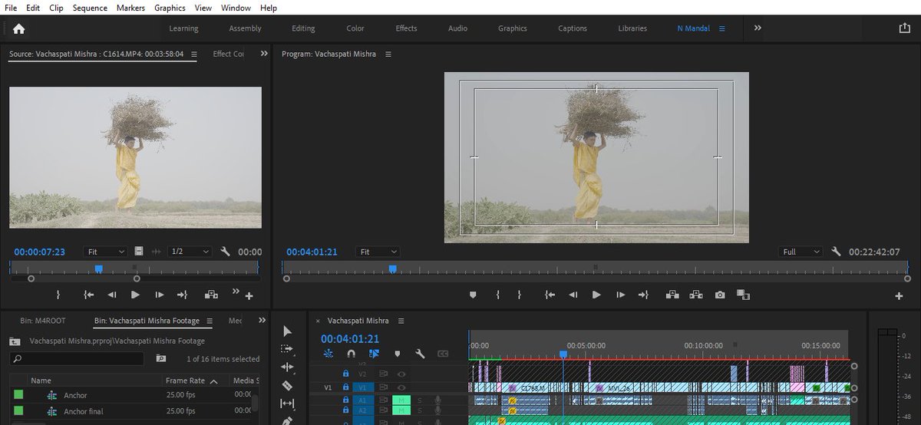The width and height of the screenshot is (921, 425).
Task: Toggle Snap in timeline
Action: click(351, 354)
